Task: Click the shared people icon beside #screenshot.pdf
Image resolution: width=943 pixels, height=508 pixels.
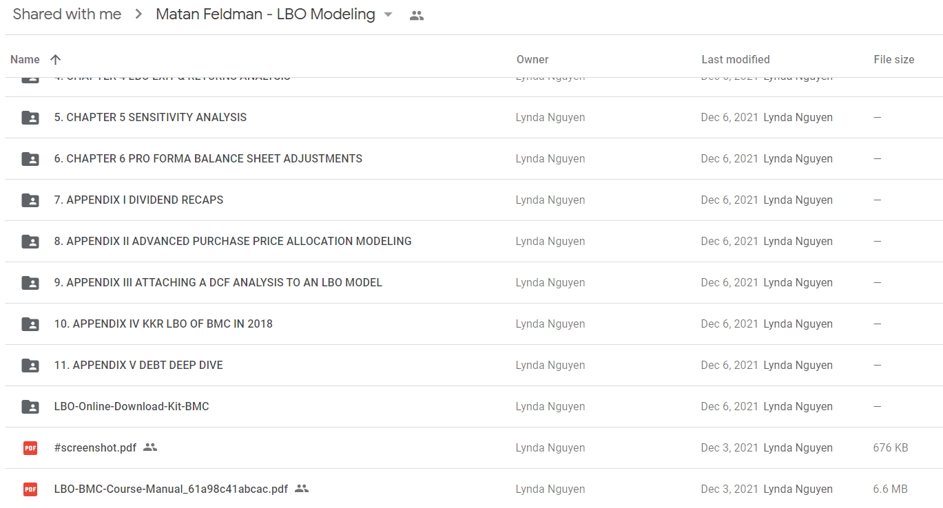Action: 150,447
